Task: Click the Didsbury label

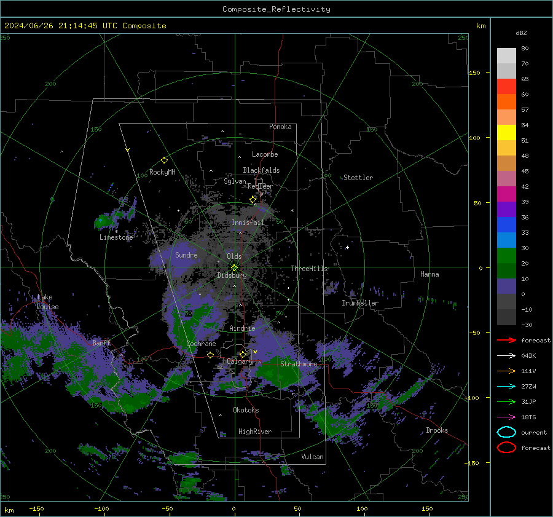Action: [x=232, y=275]
